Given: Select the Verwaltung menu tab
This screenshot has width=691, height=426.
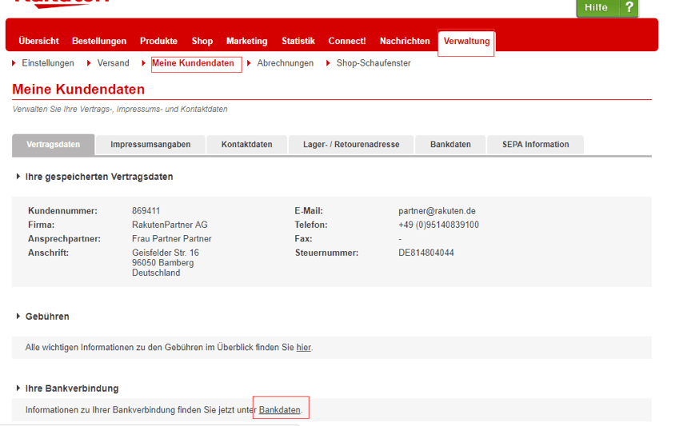Looking at the screenshot, I should coord(466,42).
